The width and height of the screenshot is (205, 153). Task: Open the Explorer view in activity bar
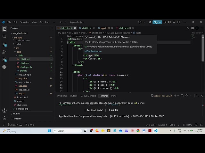click(x=4, y=29)
